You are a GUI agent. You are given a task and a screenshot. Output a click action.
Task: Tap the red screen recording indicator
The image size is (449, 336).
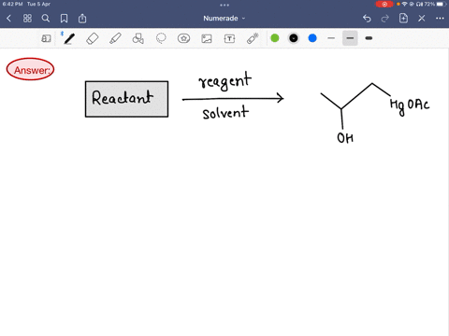384,4
